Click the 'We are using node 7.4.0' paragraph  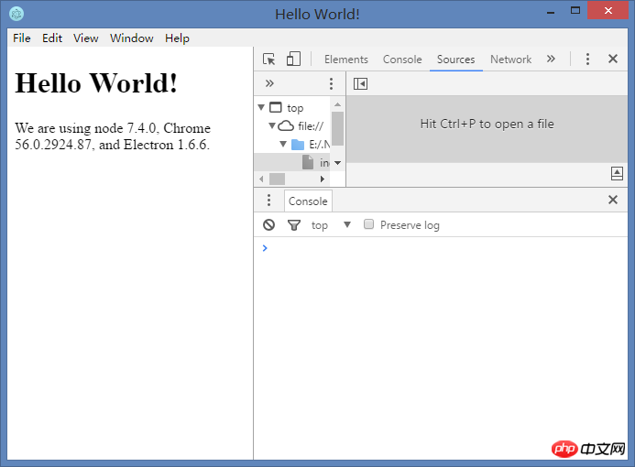pos(113,136)
